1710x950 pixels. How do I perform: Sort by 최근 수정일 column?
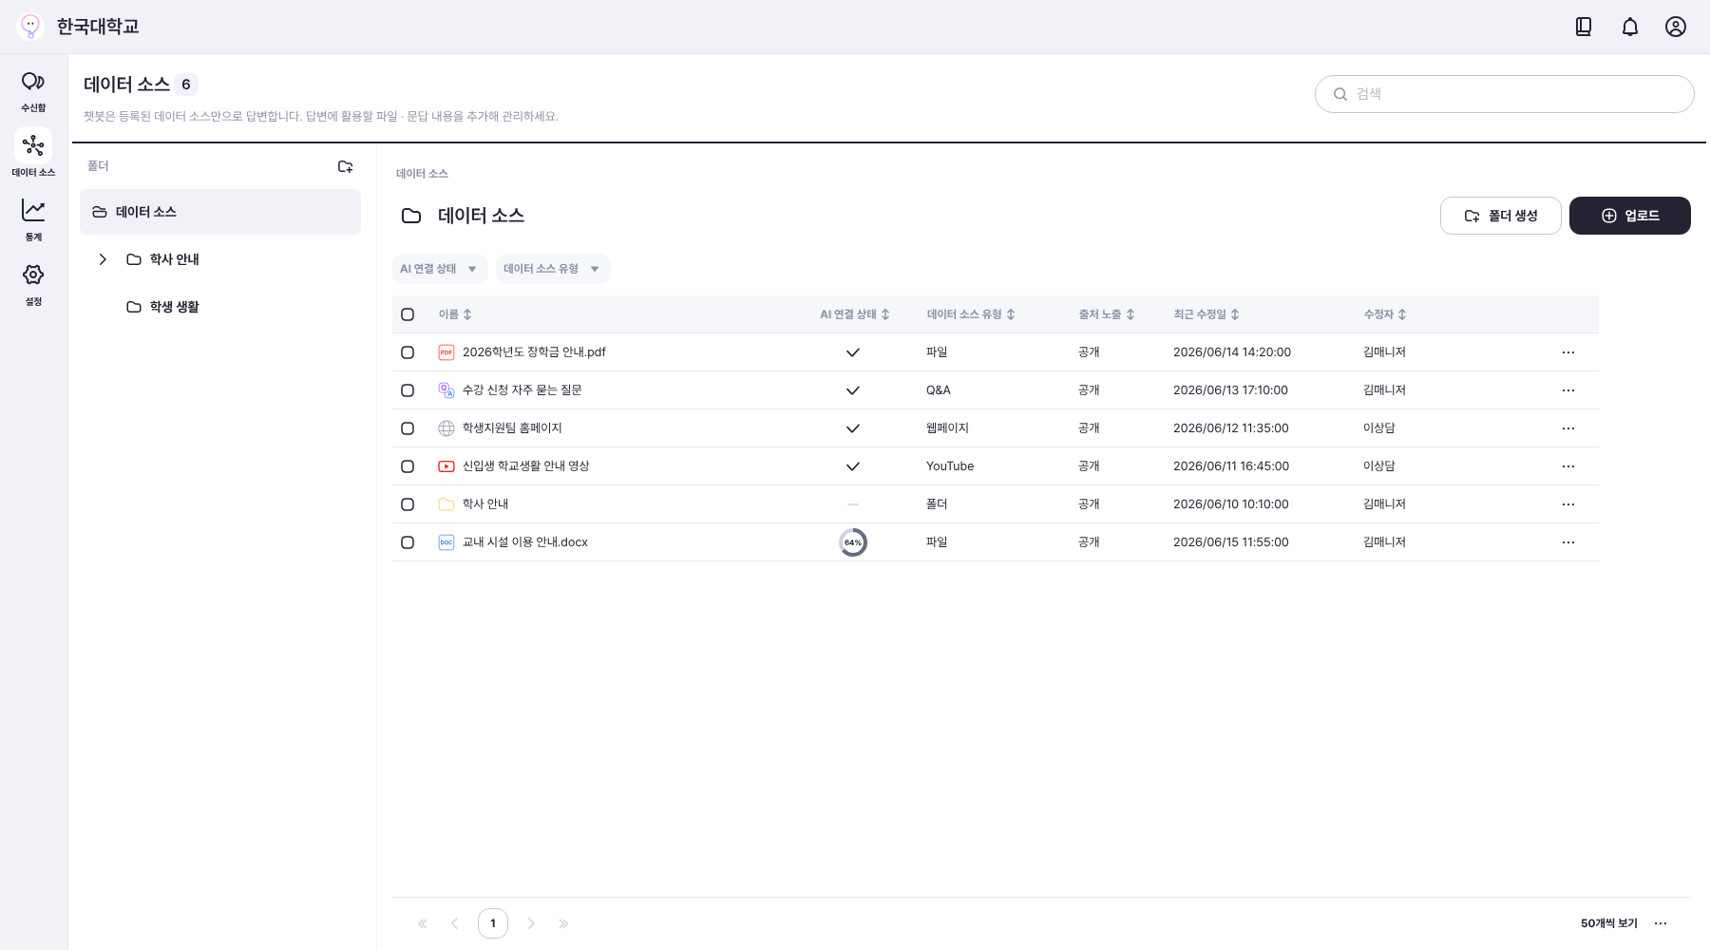pos(1206,314)
